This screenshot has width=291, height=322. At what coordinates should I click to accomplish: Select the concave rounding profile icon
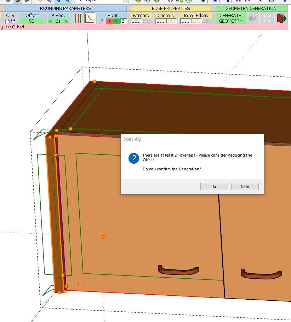point(90,18)
